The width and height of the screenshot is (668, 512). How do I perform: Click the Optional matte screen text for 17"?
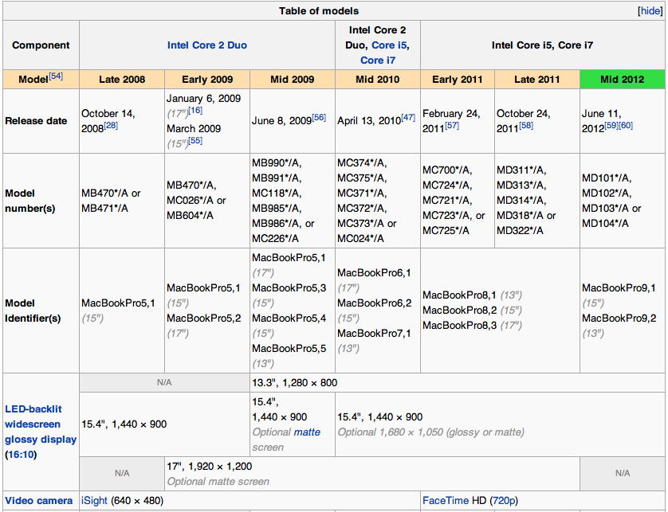pyautogui.click(x=218, y=482)
